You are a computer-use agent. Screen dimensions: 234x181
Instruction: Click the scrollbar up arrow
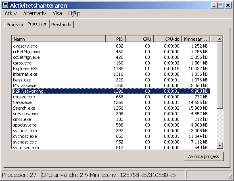[x=219, y=39]
